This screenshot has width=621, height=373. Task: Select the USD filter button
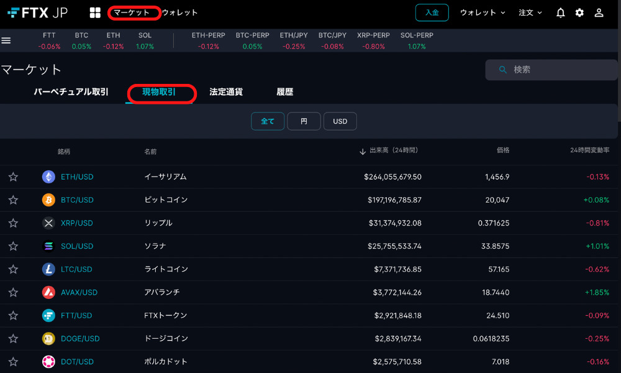[340, 121]
